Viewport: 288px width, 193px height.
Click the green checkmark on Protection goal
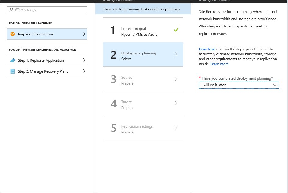(176, 30)
